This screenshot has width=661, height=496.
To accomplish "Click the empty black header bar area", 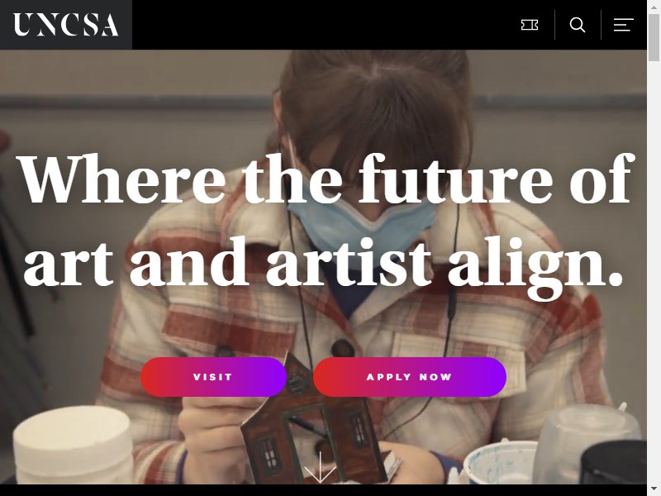I will tap(325, 25).
